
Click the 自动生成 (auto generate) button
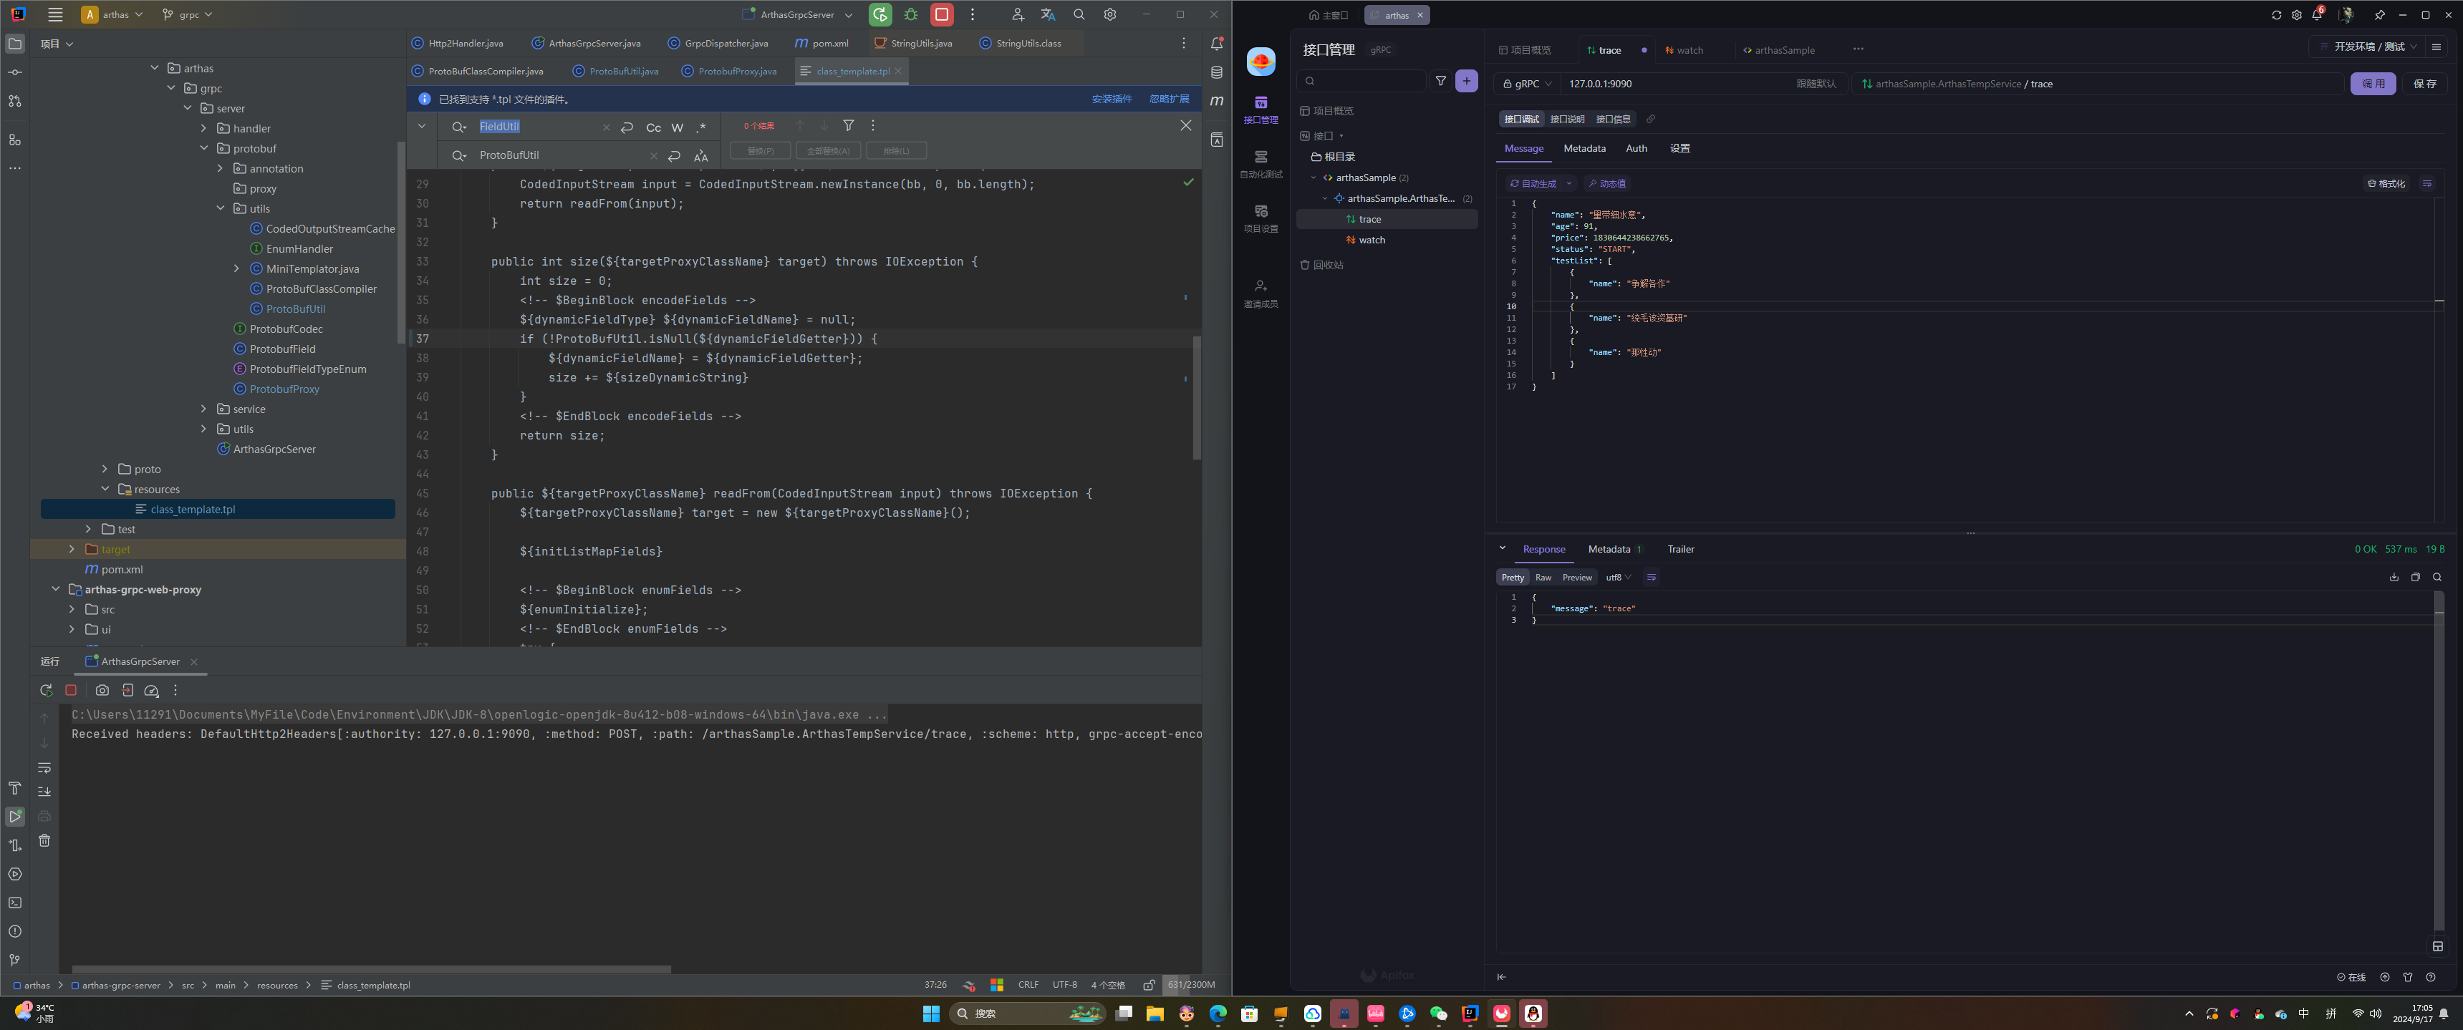(1533, 183)
